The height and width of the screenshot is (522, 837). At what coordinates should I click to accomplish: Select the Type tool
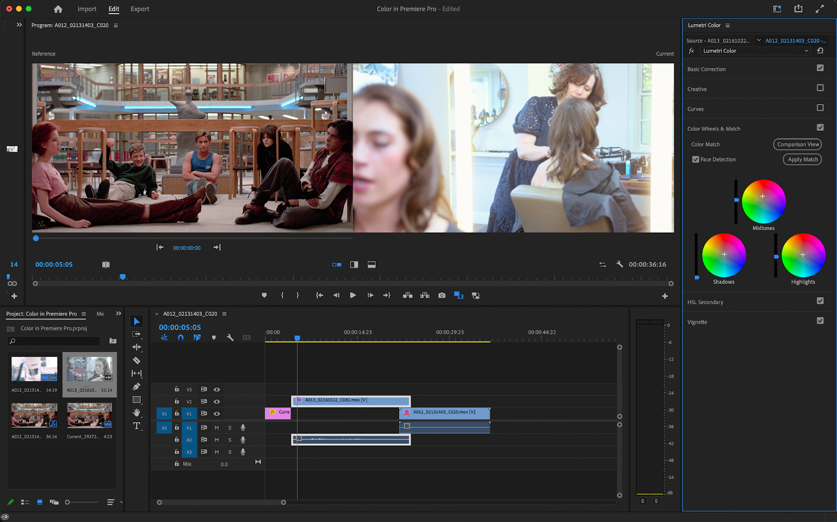(137, 426)
